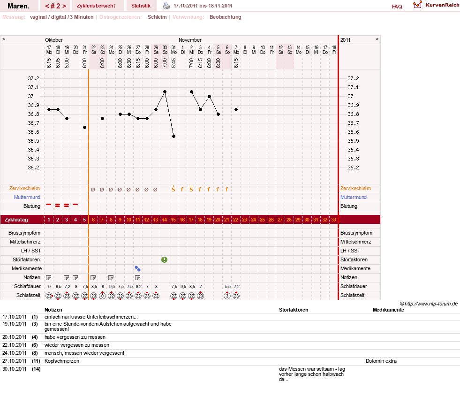460x404 pixels.
Task: Collapse chart with < arrow next to 2011
Action: click(x=377, y=39)
